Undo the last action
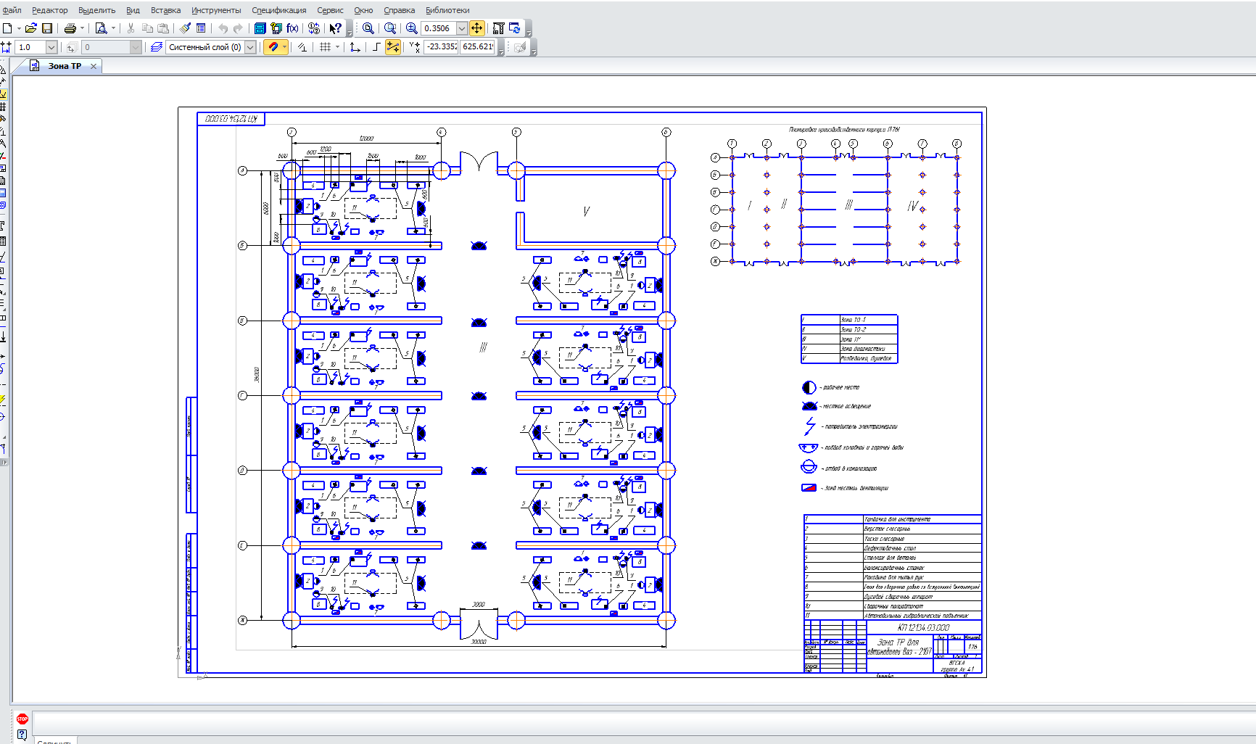Viewport: 1256px width, 744px height. [x=223, y=28]
